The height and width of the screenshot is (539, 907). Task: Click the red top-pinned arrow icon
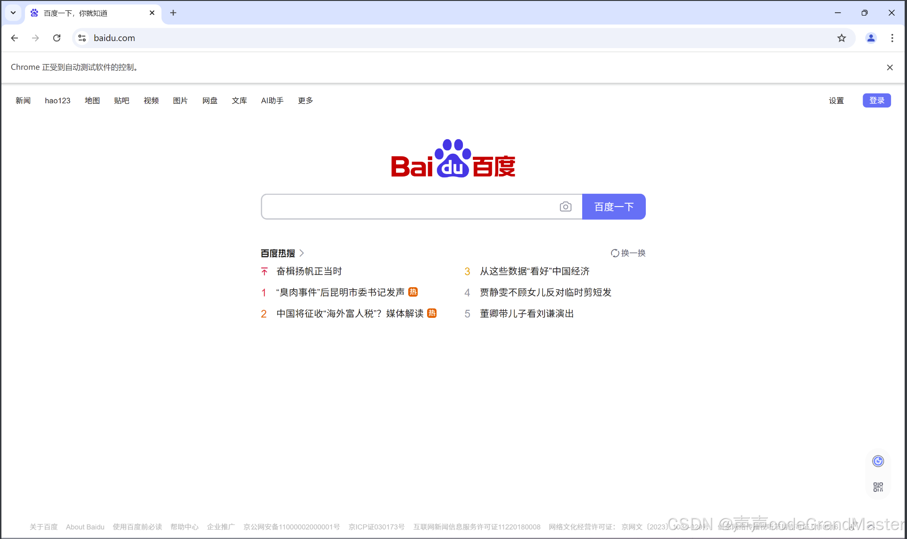coord(264,271)
